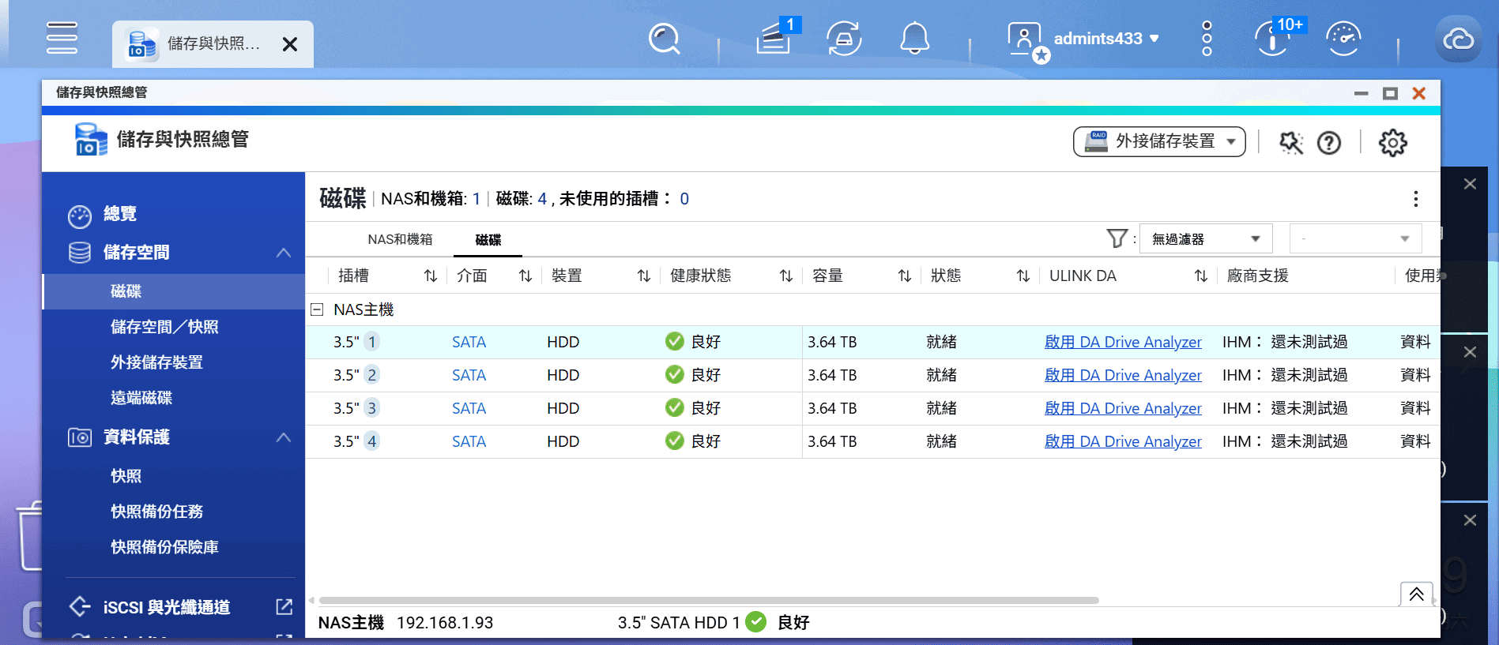The height and width of the screenshot is (645, 1499).
Task: Select 儲存空間／快照 in the sidebar
Action: [x=164, y=327]
